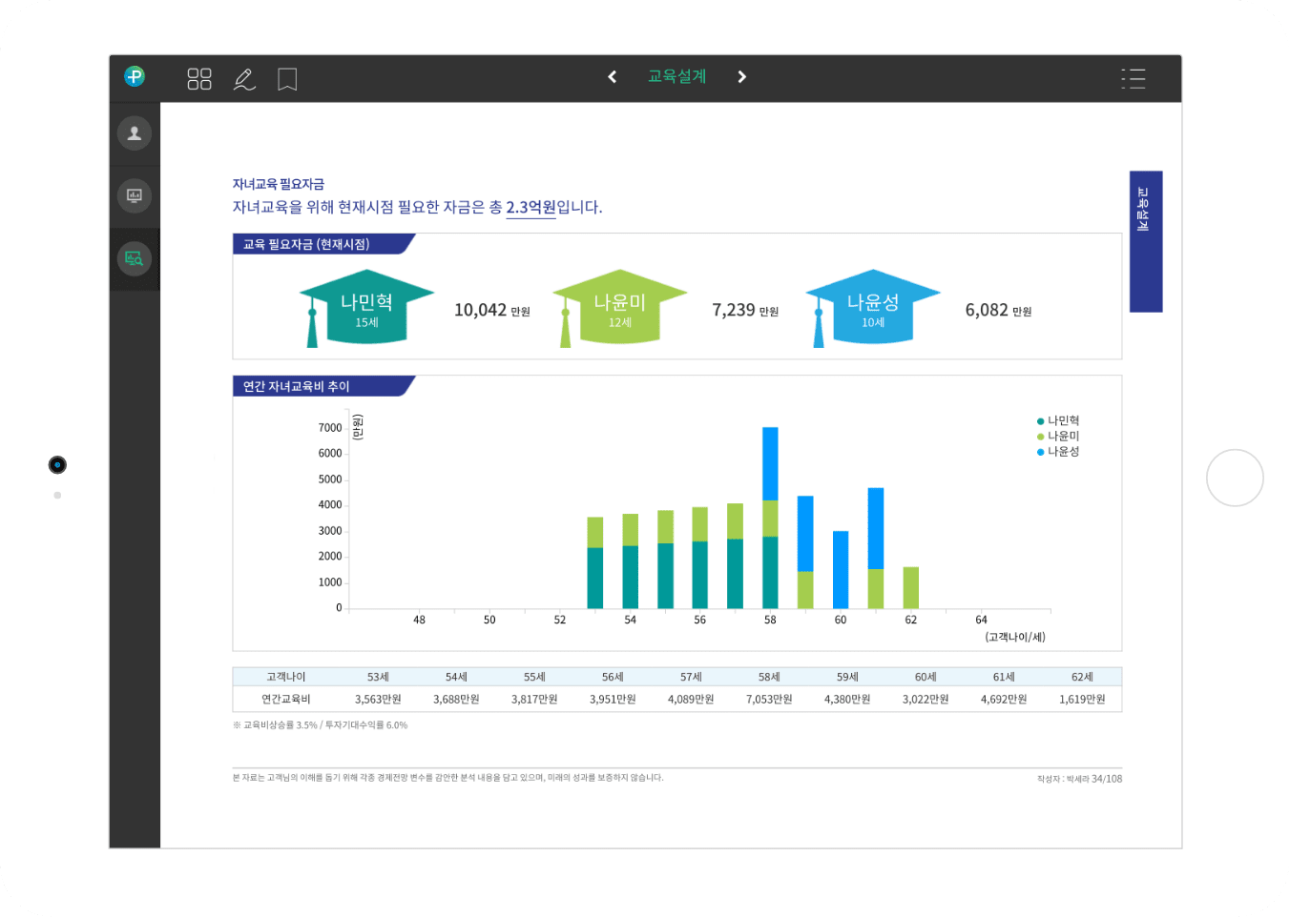Image resolution: width=1290 pixels, height=917 pixels.
Task: Click the 나민혁 legend entry
Action: pos(1058,420)
